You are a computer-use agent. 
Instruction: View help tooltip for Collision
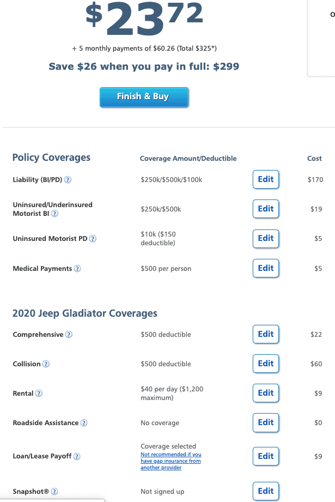(46, 364)
